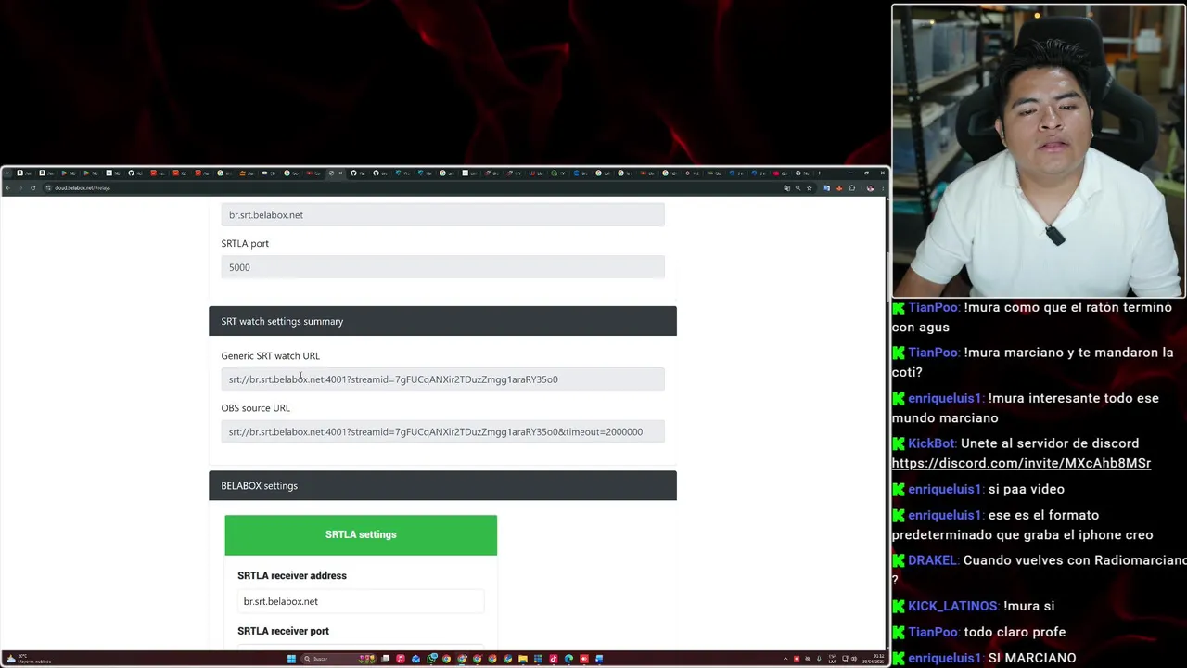The image size is (1187, 668).
Task: Click the KICK_LATINOS username in chat
Action: click(952, 606)
